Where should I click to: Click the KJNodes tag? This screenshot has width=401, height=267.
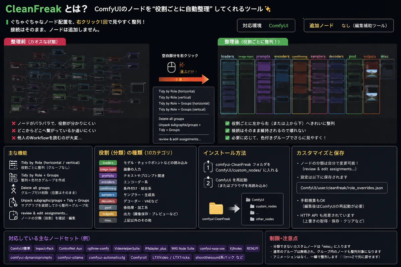(x=236, y=248)
